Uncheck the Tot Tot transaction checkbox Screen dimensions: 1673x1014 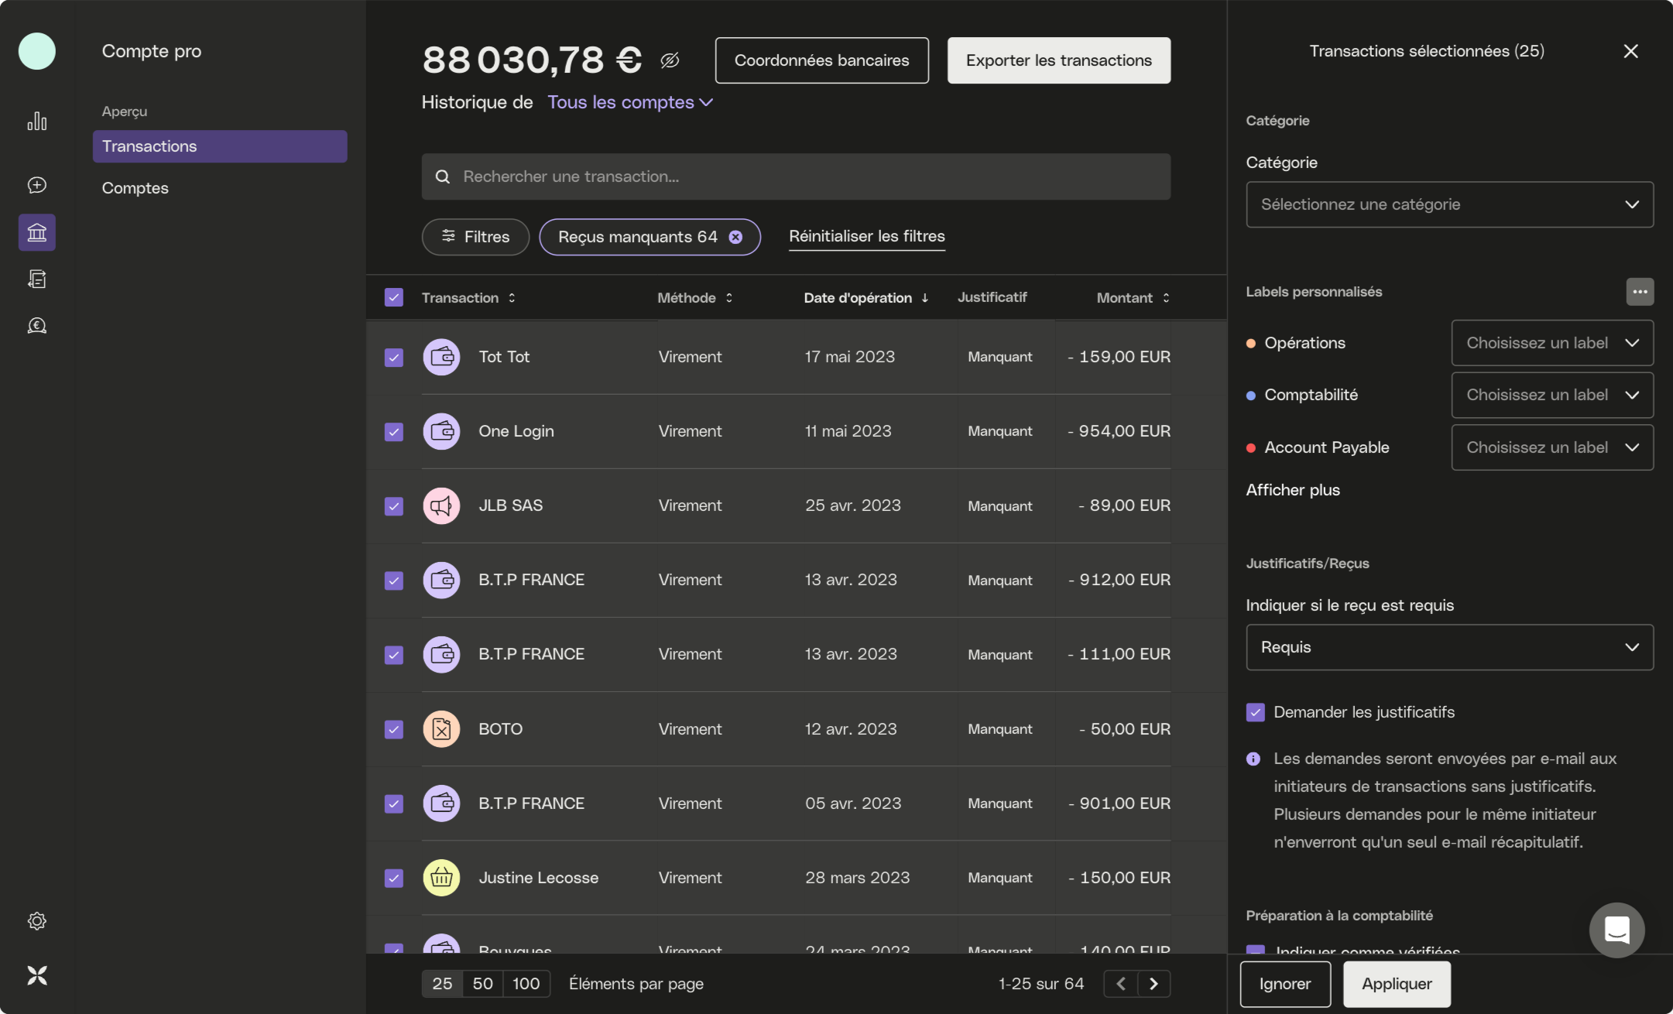pyautogui.click(x=394, y=357)
